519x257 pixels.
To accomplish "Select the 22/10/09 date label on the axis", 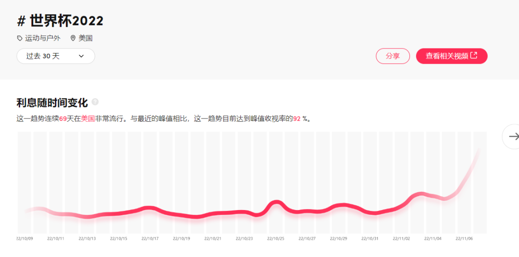I will (25, 238).
